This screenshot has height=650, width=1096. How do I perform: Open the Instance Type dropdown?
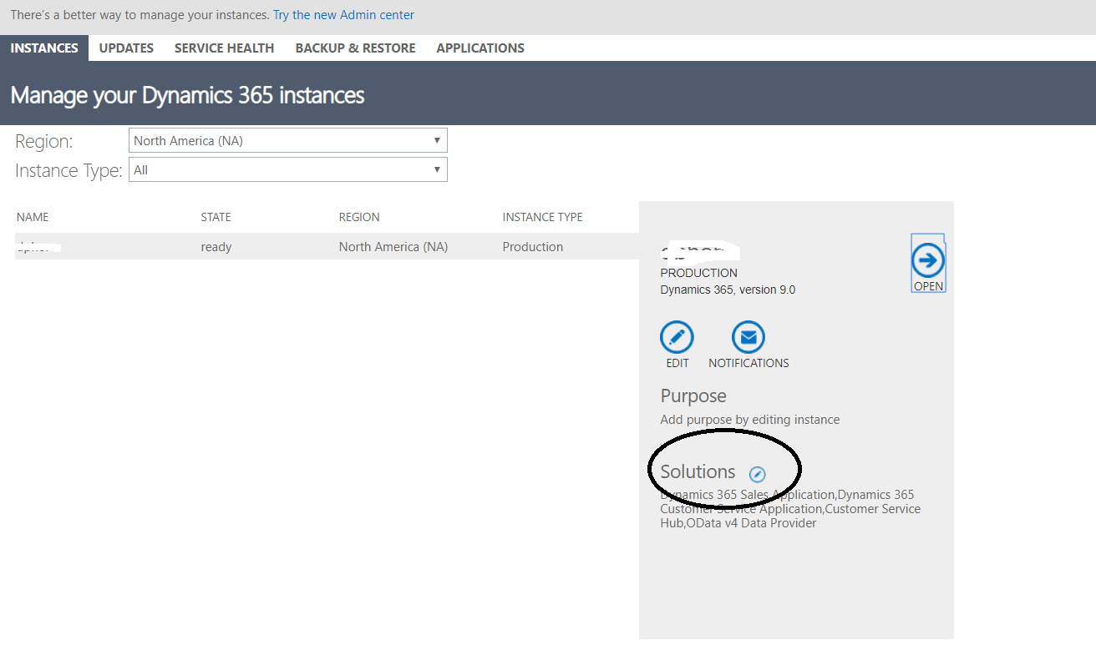click(288, 170)
